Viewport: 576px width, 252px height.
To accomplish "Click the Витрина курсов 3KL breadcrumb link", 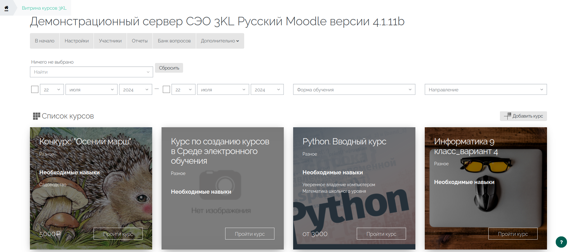I will 44,8.
